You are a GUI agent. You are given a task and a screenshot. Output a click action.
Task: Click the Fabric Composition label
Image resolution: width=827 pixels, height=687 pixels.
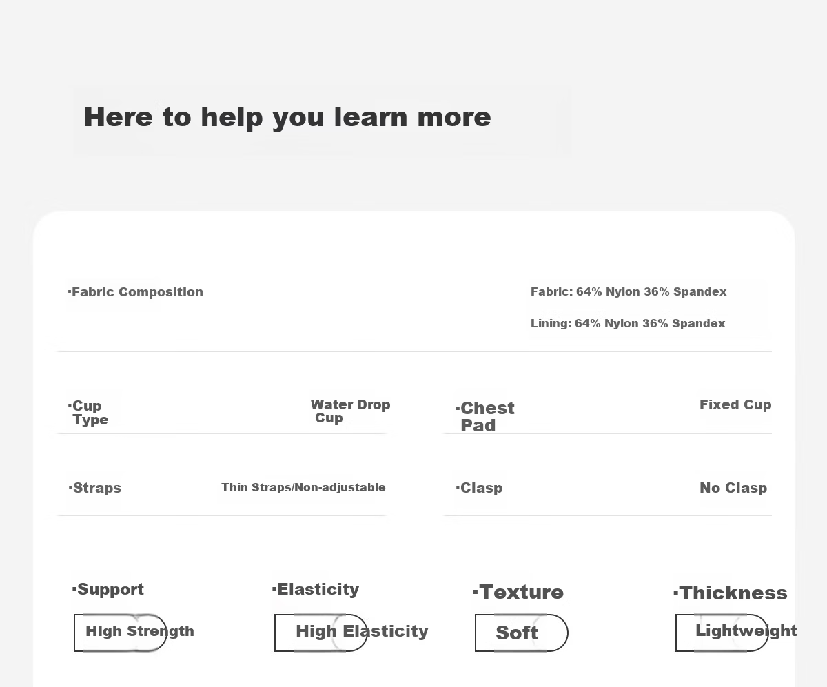tap(136, 292)
